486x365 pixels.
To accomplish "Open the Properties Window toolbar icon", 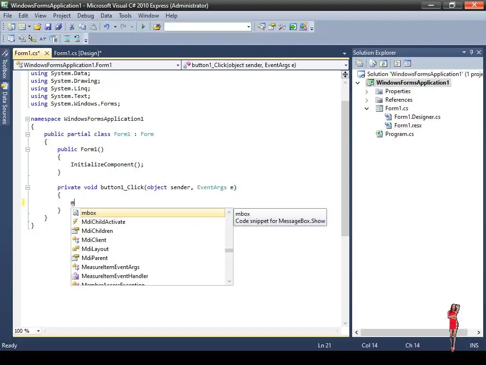I will click(272, 27).
